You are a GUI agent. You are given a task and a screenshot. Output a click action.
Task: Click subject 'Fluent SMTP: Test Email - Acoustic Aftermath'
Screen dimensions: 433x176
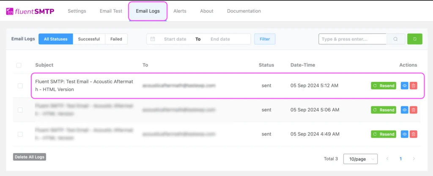tap(84, 85)
